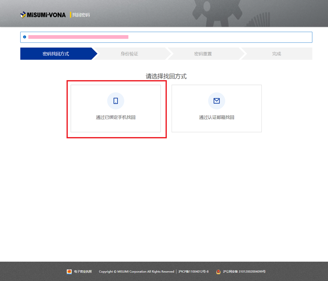328x281 pixels.
Task: Click the police emblem icon in footer
Action: pos(218,272)
